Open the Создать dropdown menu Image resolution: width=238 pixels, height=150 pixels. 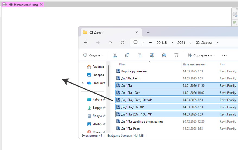(x=93, y=55)
